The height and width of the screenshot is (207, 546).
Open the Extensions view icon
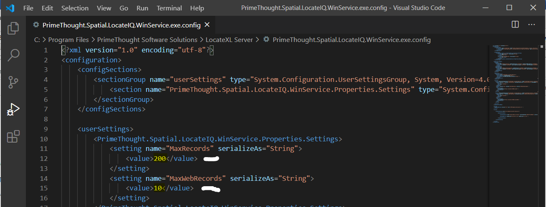(x=13, y=136)
